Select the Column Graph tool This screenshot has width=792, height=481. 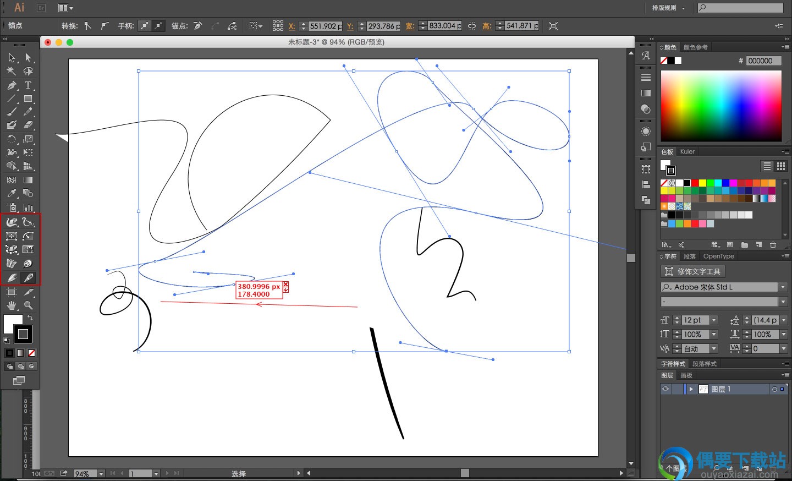point(28,207)
